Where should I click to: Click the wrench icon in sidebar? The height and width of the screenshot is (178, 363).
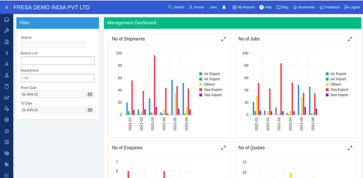click(x=6, y=31)
